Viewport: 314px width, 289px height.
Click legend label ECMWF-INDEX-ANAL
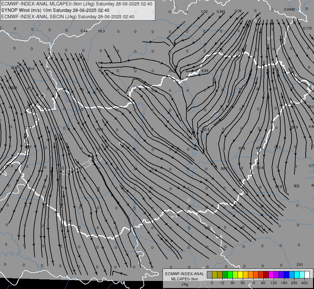pyautogui.click(x=185, y=274)
